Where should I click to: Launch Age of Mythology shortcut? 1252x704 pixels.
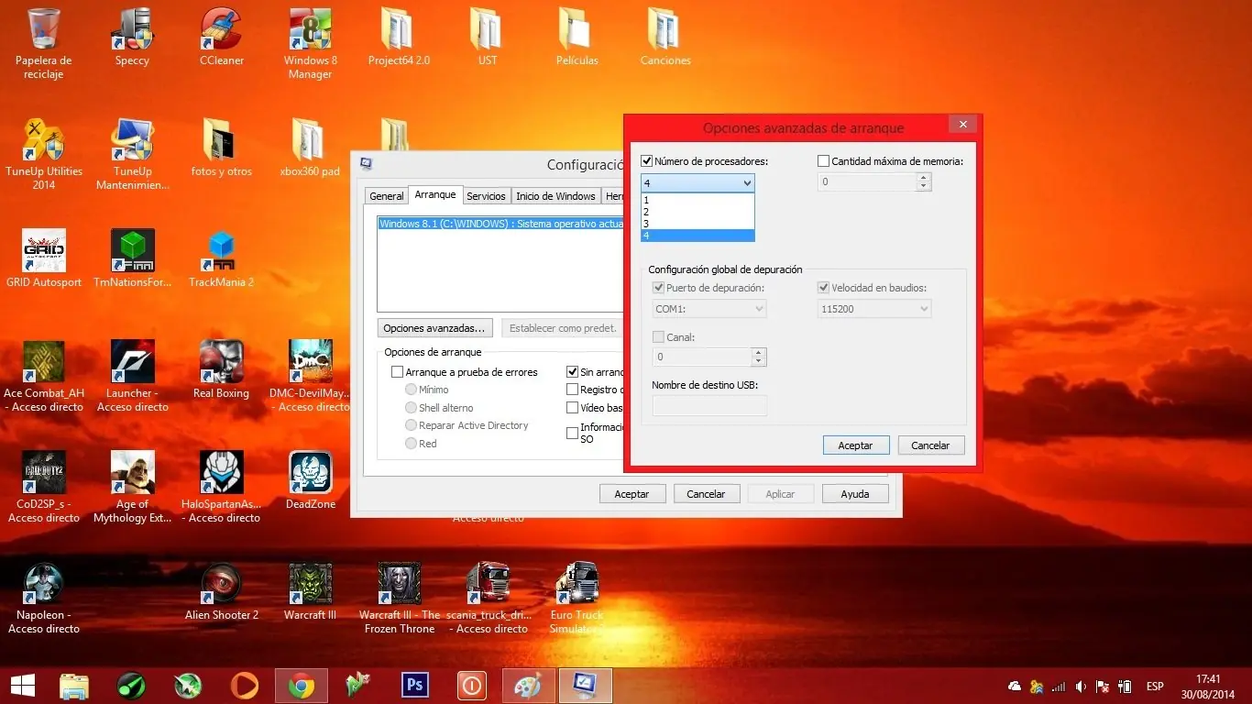pos(132,486)
